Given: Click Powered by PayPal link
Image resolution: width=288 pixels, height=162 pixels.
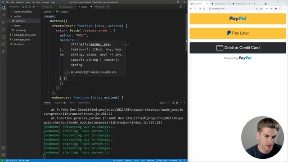Looking at the screenshot, I should coord(238,58).
